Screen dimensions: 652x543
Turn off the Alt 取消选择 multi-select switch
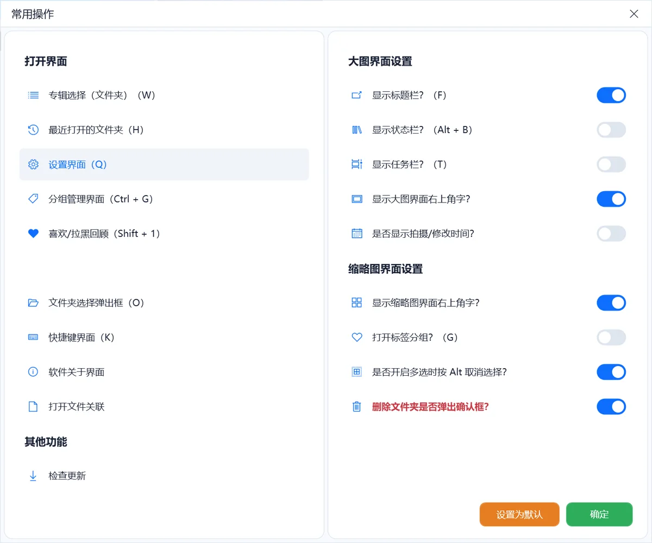pyautogui.click(x=611, y=372)
